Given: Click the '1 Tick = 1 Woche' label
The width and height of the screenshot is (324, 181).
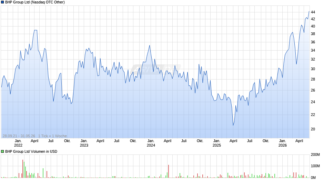Looking at the screenshot, I should pos(52,136).
